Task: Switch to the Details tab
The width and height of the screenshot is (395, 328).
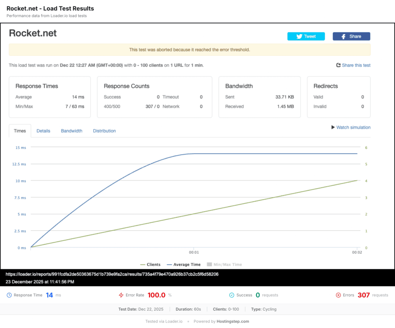Action: [43, 131]
